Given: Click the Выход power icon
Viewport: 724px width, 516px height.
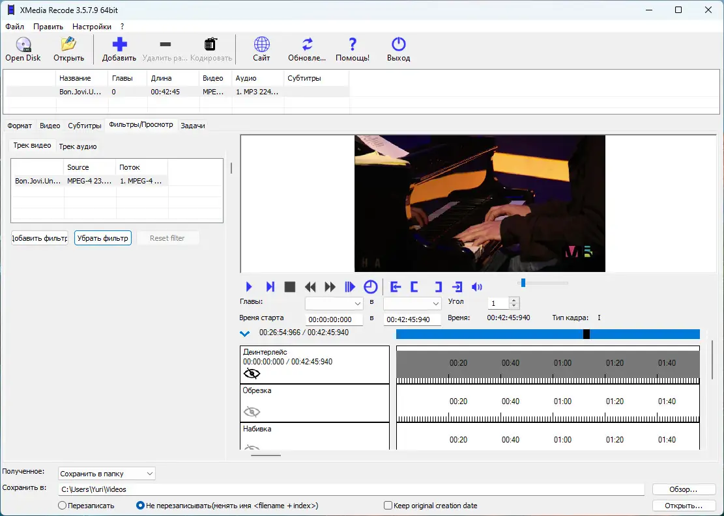Looking at the screenshot, I should (x=398, y=45).
